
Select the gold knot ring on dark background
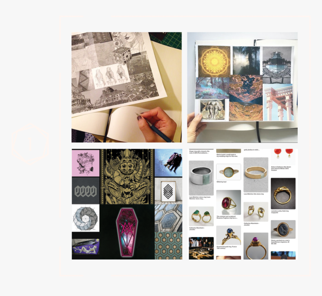click(283, 194)
